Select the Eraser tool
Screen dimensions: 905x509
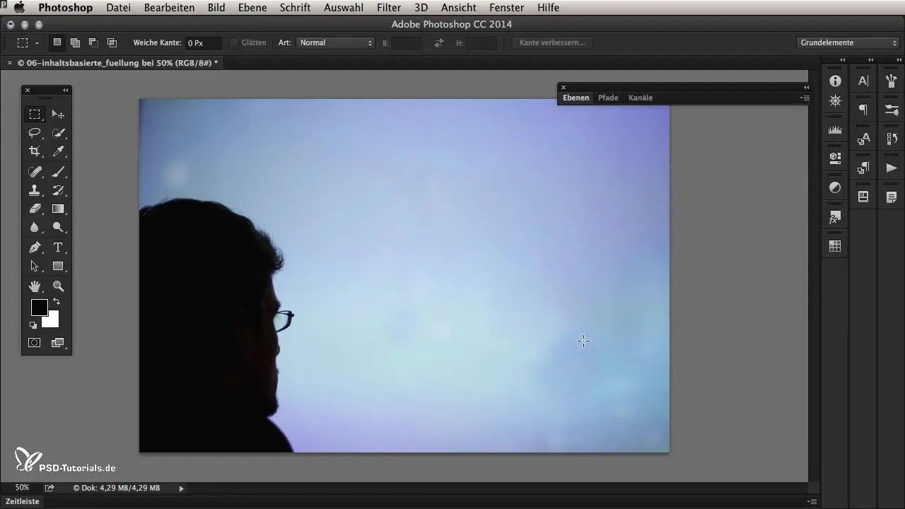tap(34, 209)
